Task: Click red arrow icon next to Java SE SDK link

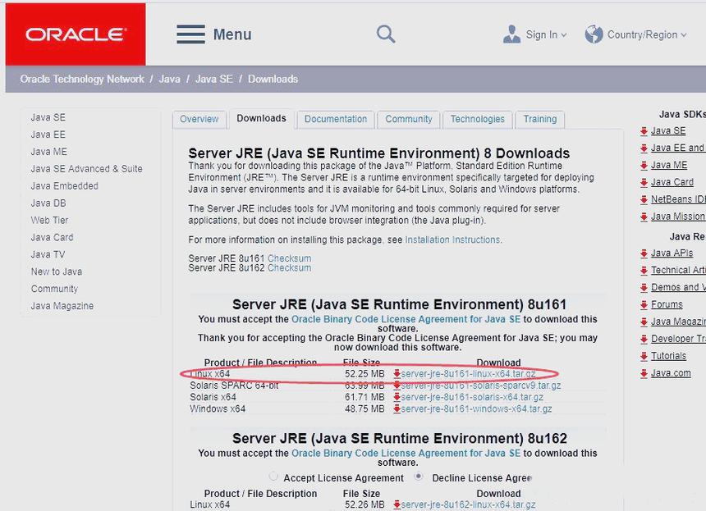Action: 644,131
